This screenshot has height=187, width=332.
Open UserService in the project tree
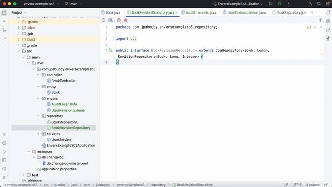point(59,140)
